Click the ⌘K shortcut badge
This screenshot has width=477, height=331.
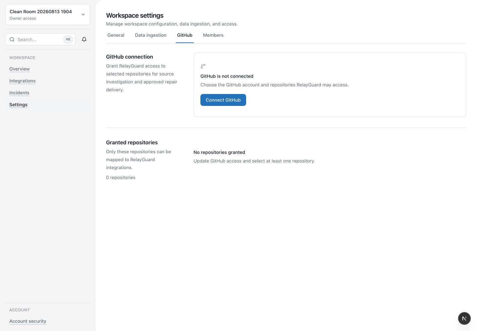[x=68, y=39]
